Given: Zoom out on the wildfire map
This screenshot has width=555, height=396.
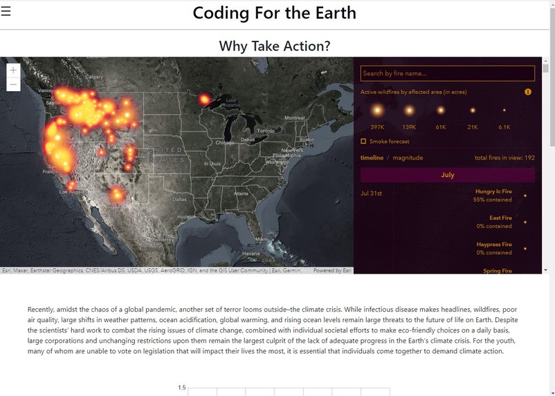Looking at the screenshot, I should [13, 84].
